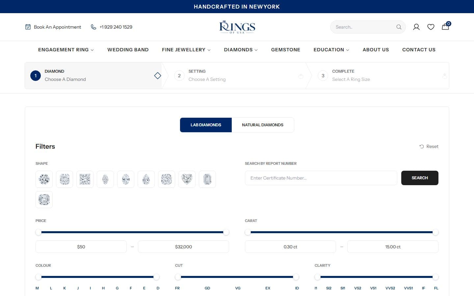474x296 pixels.
Task: Select the pear diamond shape
Action: [x=146, y=179]
